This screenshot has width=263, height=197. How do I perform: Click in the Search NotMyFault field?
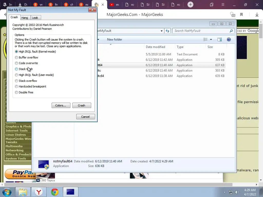(x=201, y=31)
